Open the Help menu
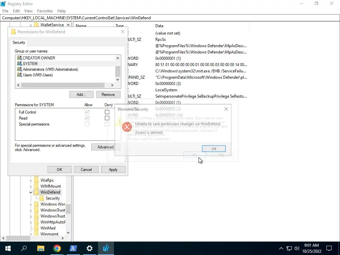Image resolution: width=340 pixels, height=255 pixels. [61, 11]
